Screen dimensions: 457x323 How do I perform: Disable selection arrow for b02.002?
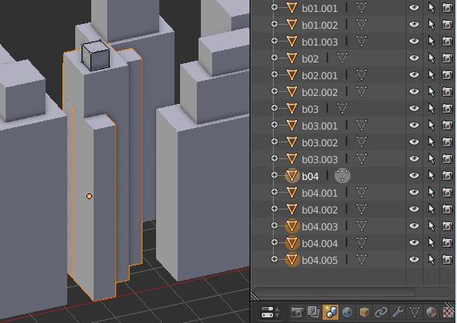(x=431, y=92)
